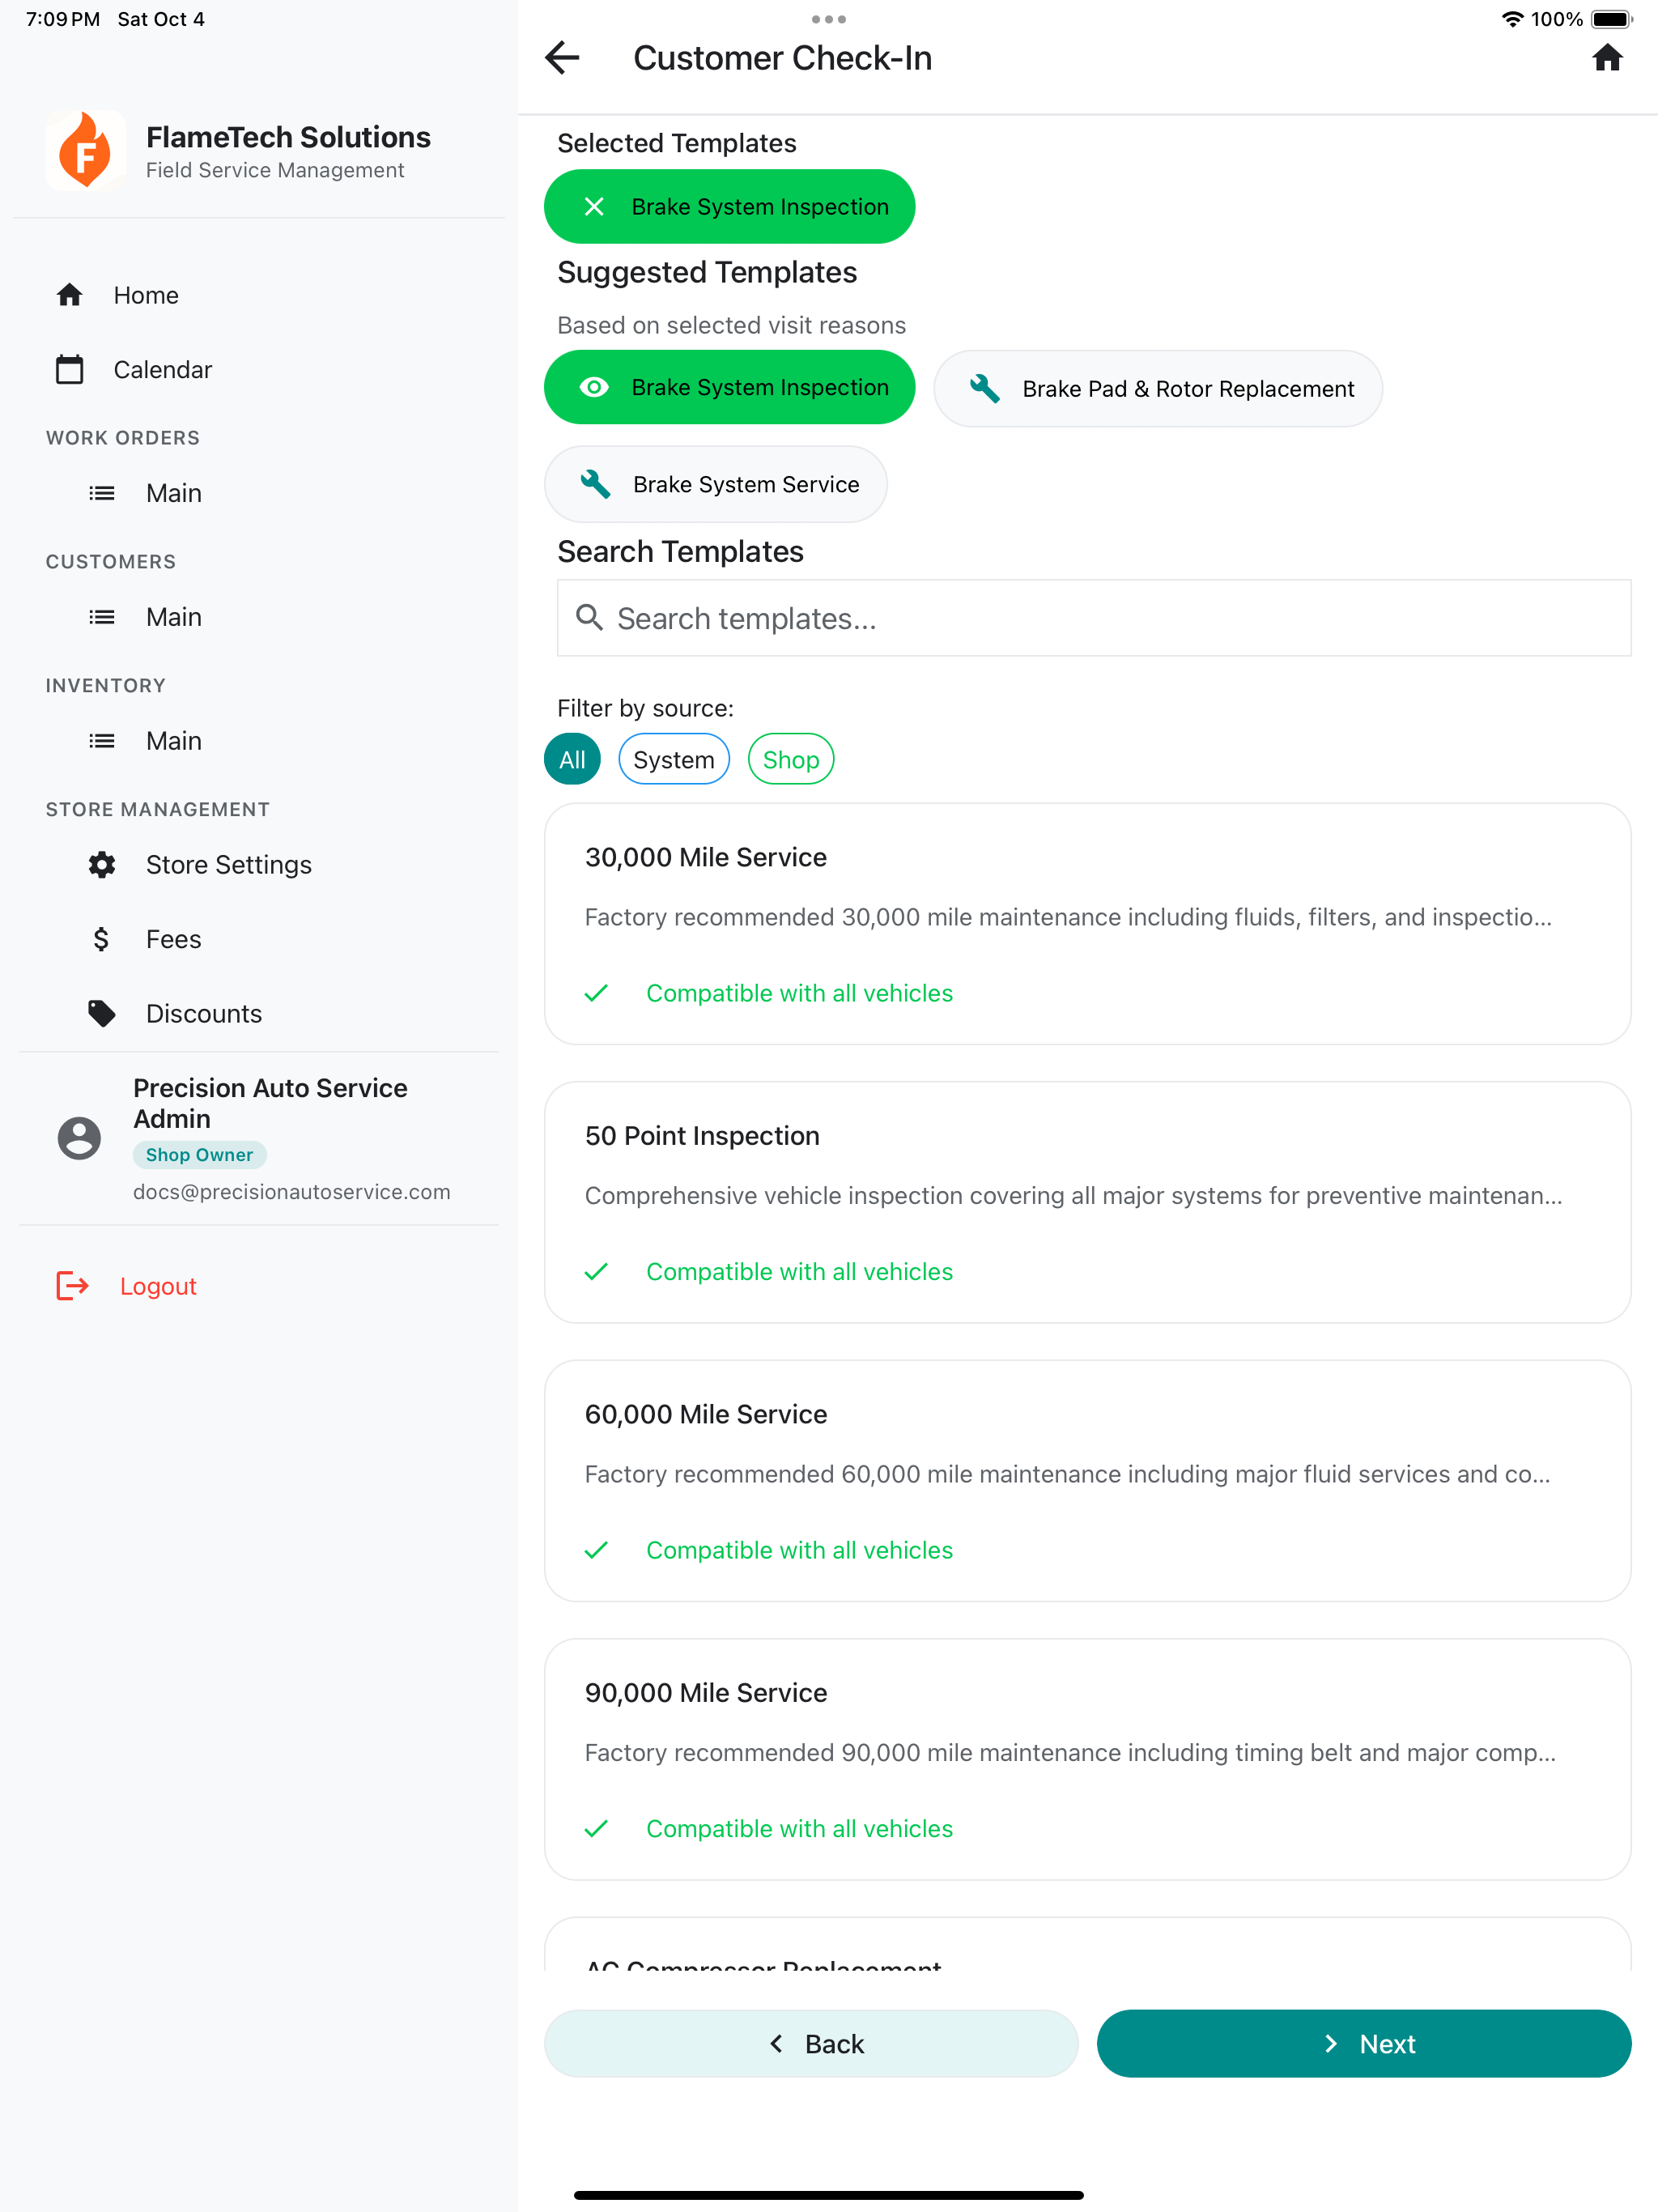The image size is (1658, 2212).
Task: Select Brake Pad & Rotor Replacement template
Action: pos(1157,389)
